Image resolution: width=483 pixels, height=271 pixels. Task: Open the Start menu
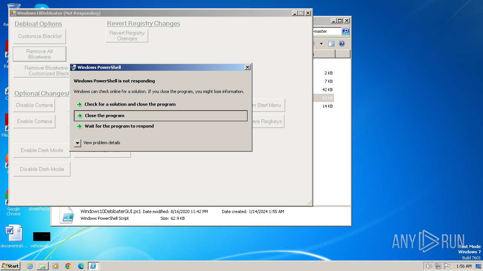pyautogui.click(x=11, y=266)
